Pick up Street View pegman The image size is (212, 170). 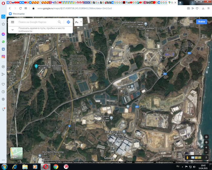coord(187,158)
